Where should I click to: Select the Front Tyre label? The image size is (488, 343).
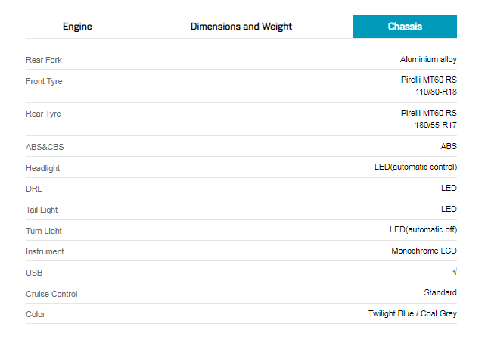(x=44, y=81)
